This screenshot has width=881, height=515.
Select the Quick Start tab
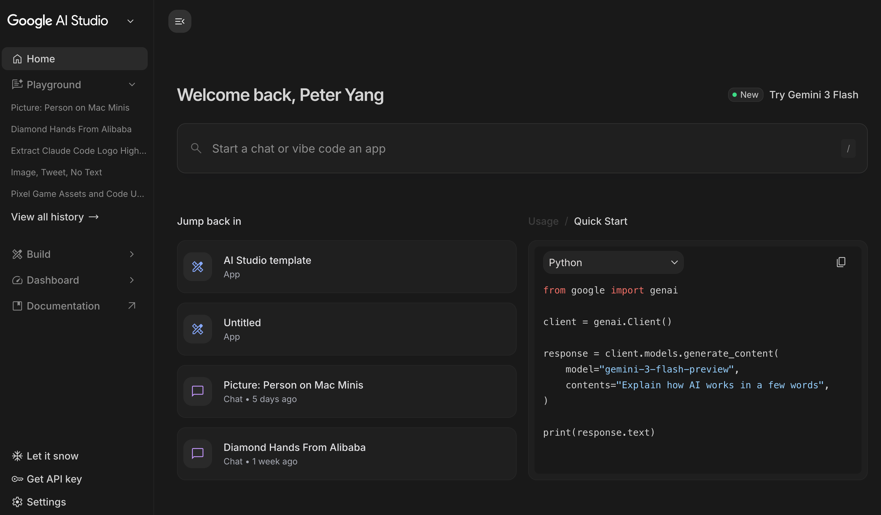coord(600,221)
